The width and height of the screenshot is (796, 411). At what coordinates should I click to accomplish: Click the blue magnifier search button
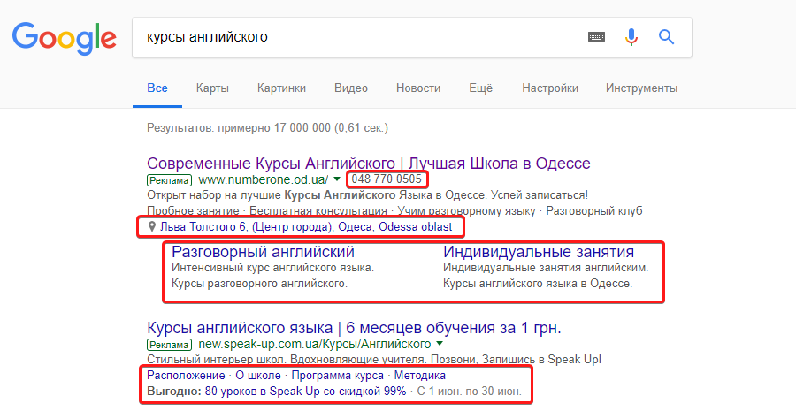[666, 36]
